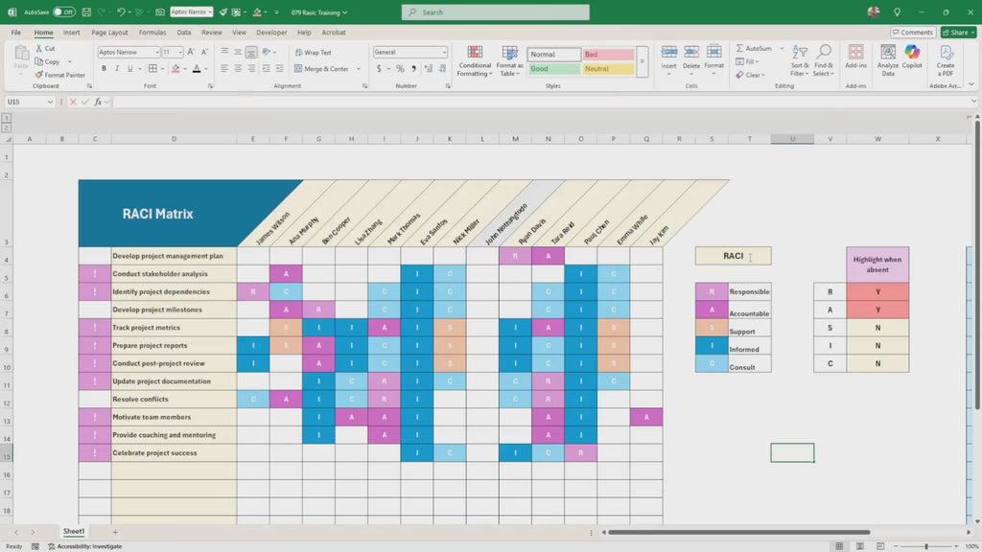Apply bold formatting to the cell

pyautogui.click(x=104, y=69)
